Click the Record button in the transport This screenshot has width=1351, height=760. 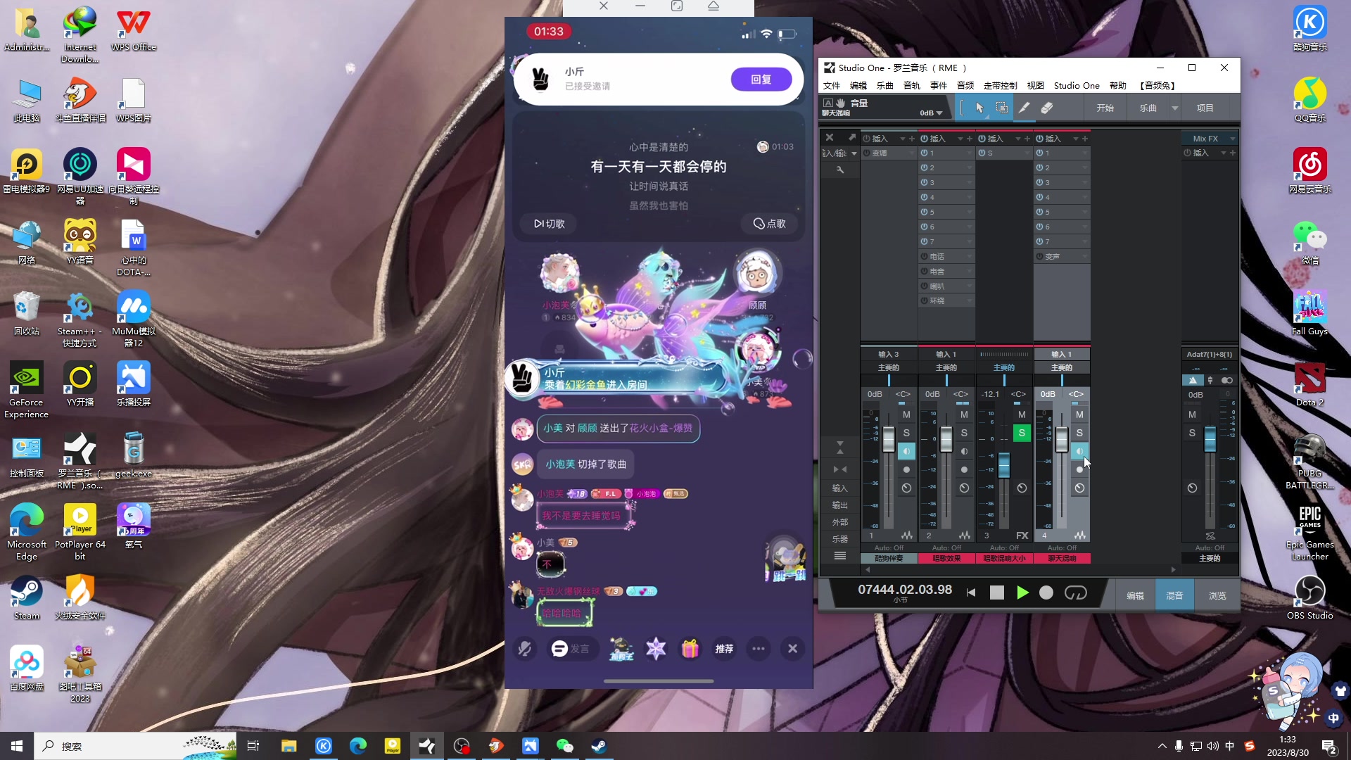pos(1046,593)
